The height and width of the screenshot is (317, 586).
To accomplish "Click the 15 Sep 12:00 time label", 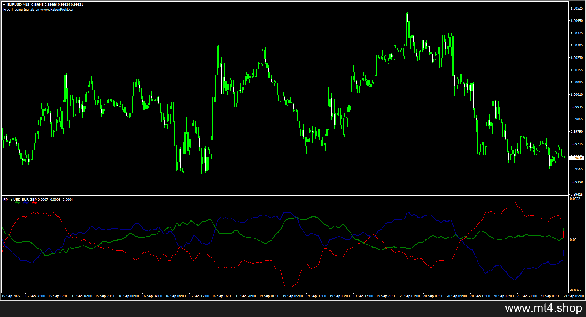I will coord(58,296).
